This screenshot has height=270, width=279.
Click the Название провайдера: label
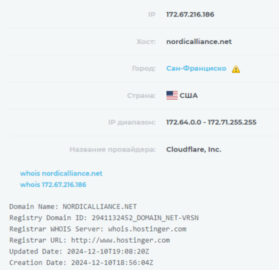(x=112, y=149)
